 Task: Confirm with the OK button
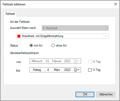coord(85,94)
